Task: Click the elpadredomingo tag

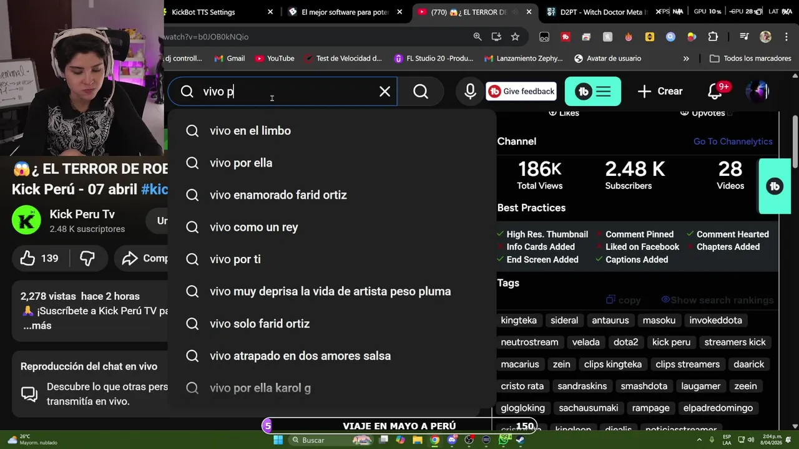Action: click(x=718, y=408)
